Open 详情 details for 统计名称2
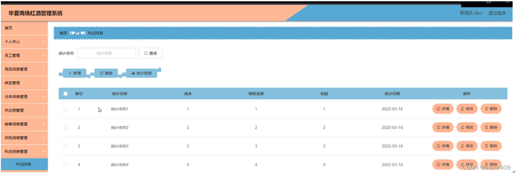This screenshot has width=517, height=174. click(443, 127)
